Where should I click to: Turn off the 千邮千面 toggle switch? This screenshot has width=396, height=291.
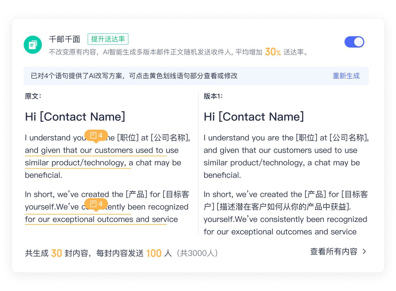click(354, 42)
